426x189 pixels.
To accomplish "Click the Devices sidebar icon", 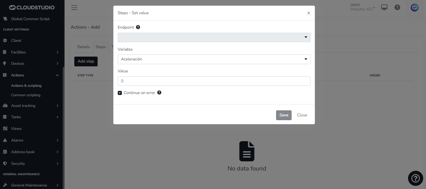I will [x=5, y=64].
